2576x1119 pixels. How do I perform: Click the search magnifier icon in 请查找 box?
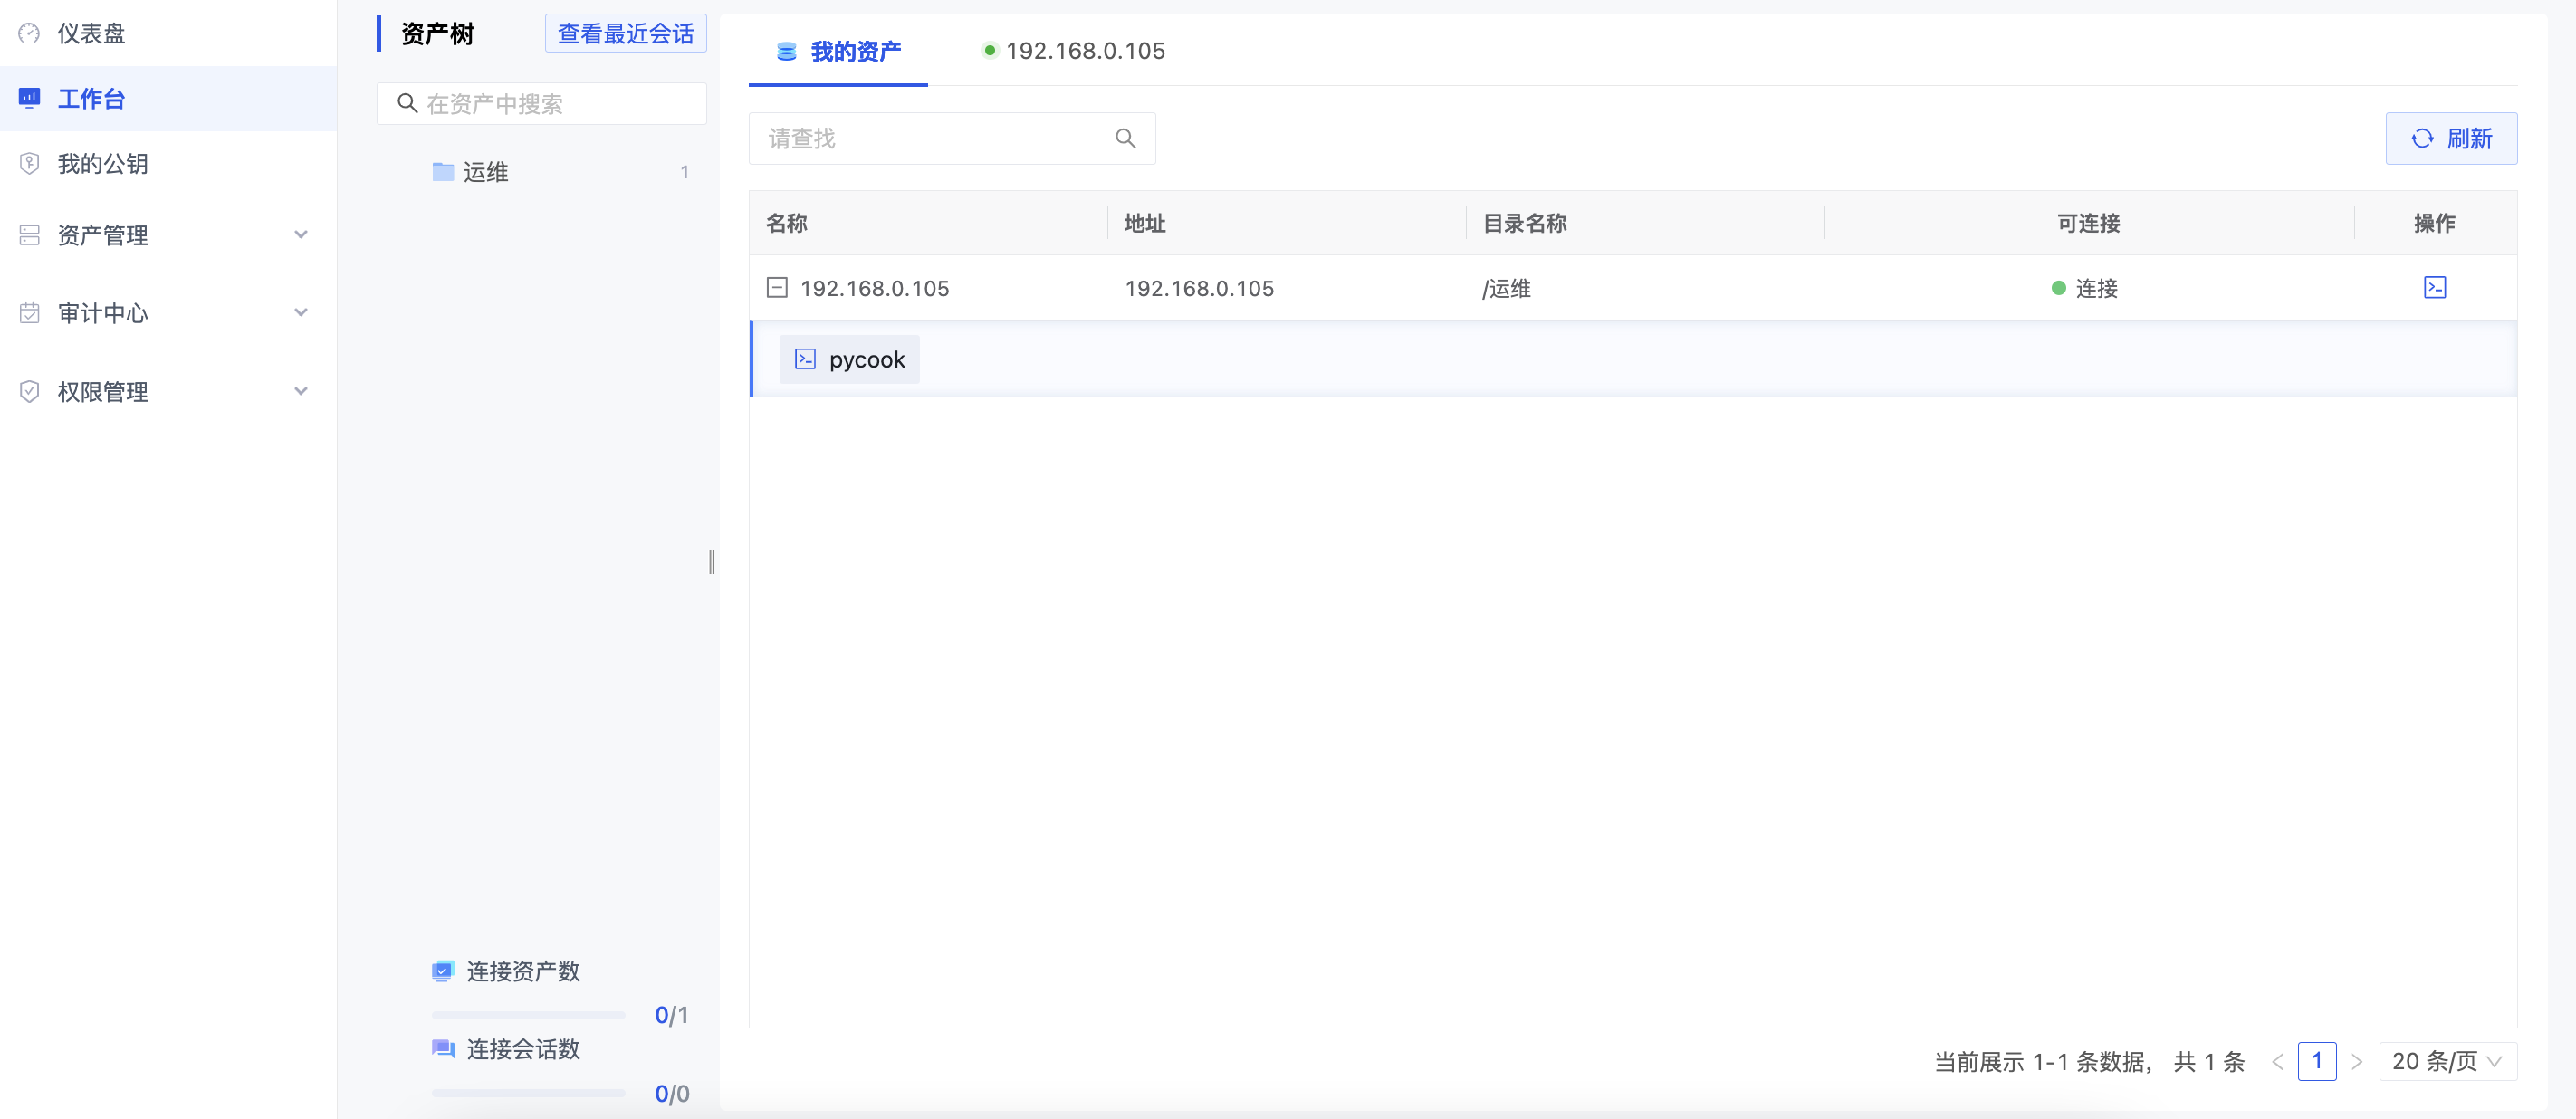[1125, 139]
